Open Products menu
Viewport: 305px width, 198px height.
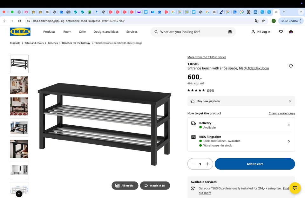click(49, 32)
